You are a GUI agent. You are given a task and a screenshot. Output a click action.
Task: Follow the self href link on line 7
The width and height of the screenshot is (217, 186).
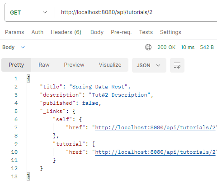[155, 127]
